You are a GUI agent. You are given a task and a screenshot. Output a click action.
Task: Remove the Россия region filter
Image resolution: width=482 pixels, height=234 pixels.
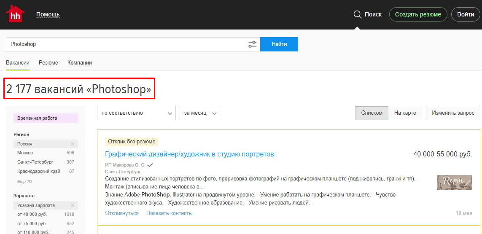[73, 144]
